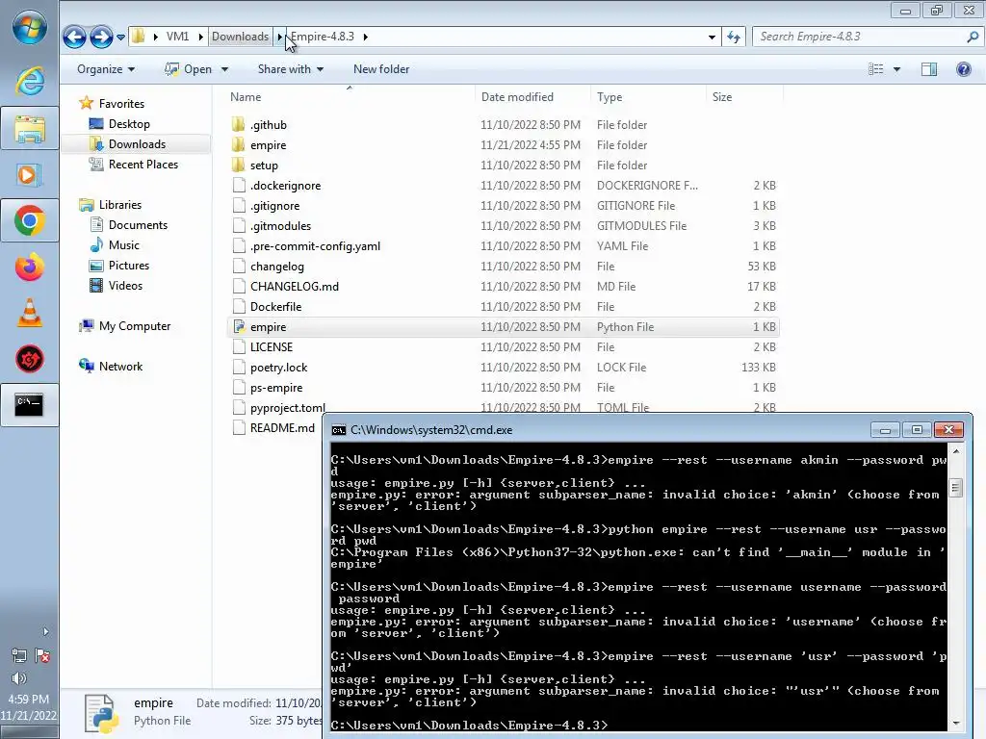Click the volume speaker tray icon
Image resolution: width=986 pixels, height=739 pixels.
(19, 678)
